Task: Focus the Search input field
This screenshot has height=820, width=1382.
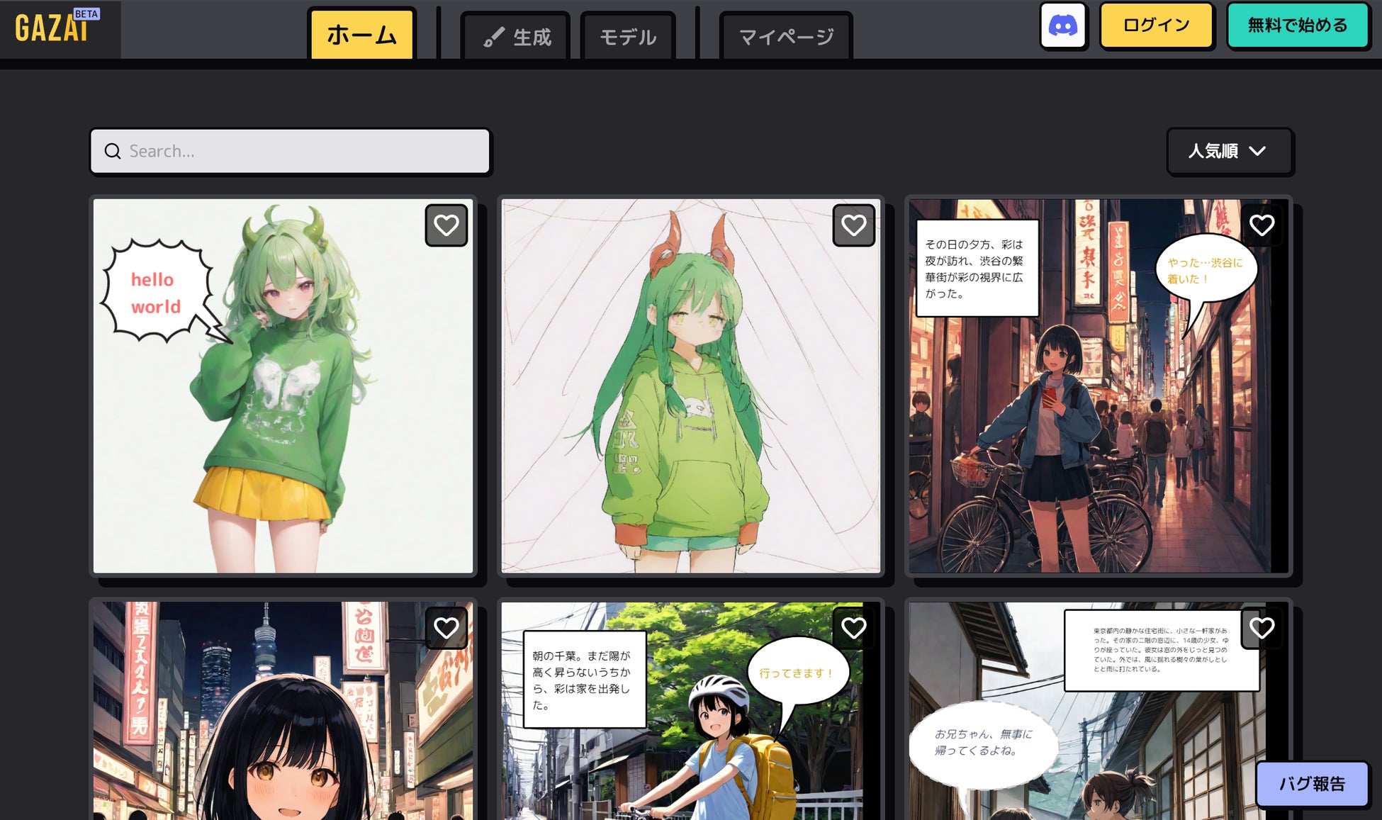Action: [x=305, y=151]
